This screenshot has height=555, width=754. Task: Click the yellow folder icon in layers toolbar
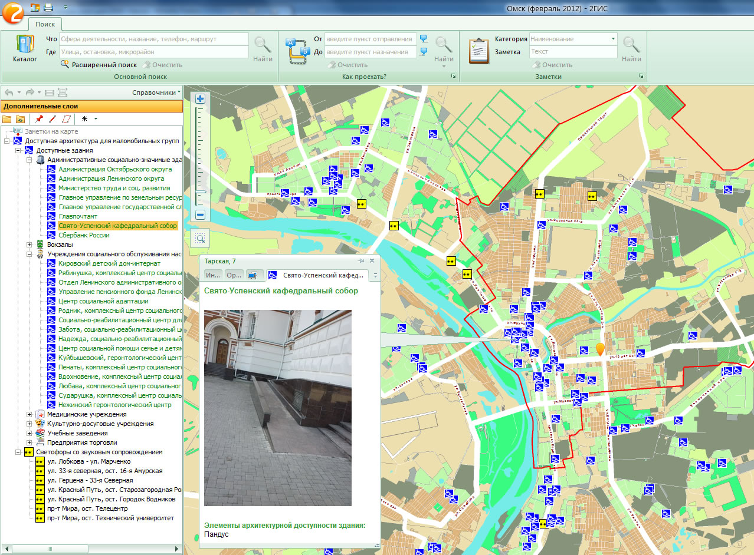[x=7, y=118]
